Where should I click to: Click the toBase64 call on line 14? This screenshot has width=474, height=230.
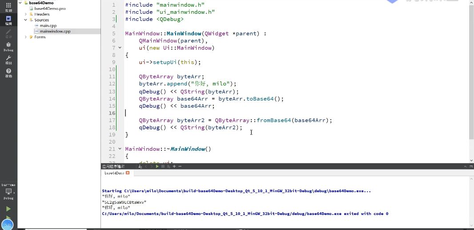coord(260,99)
